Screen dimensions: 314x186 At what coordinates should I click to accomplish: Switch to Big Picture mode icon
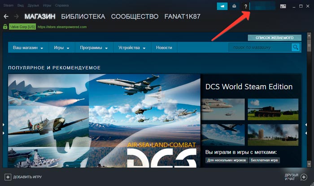(x=283, y=6)
